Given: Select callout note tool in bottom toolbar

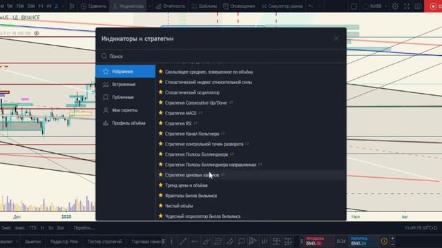Looking at the screenshot, I should (x=241, y=241).
